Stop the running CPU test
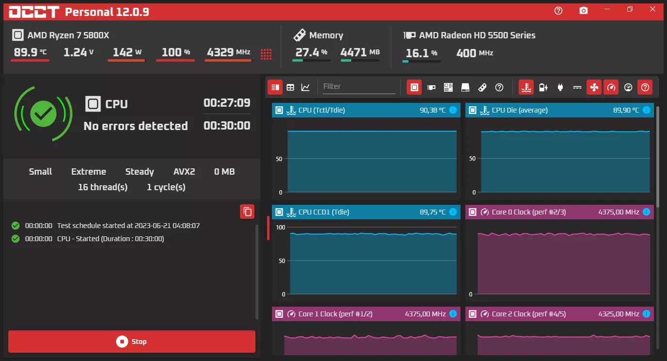This screenshot has width=667, height=361. coord(132,342)
